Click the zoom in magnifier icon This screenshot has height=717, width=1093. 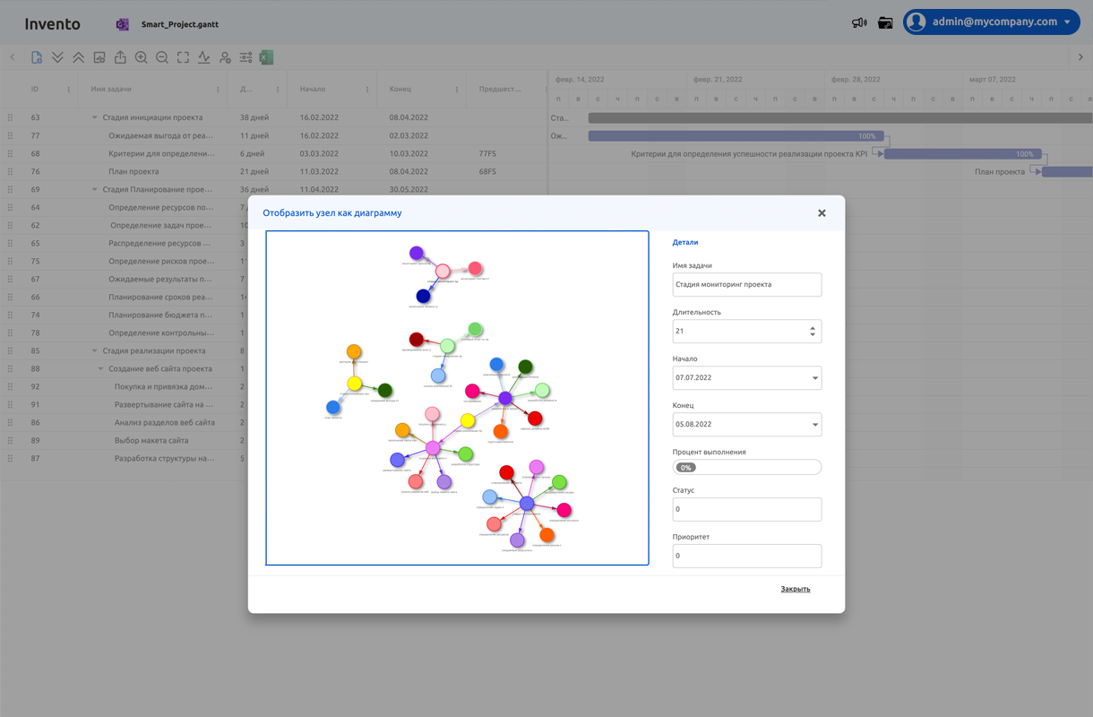pyautogui.click(x=142, y=57)
